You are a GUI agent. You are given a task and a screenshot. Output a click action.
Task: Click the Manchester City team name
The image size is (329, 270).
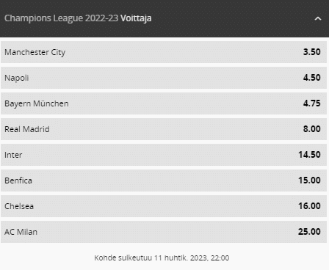coord(35,52)
